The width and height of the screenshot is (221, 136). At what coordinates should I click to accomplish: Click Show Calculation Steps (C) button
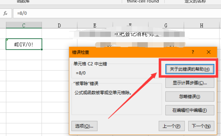tap(190, 83)
